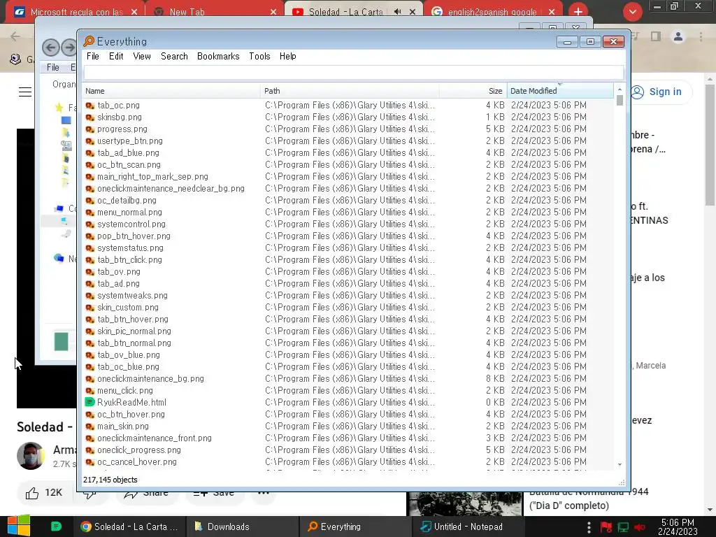The width and height of the screenshot is (716, 537).
Task: Click the results scrollbar up arrow
Action: (620, 89)
